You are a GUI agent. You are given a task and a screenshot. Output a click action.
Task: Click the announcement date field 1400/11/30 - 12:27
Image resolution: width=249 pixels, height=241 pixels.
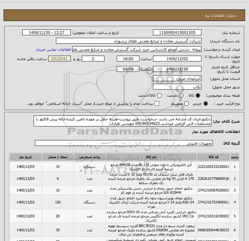pos(47,33)
